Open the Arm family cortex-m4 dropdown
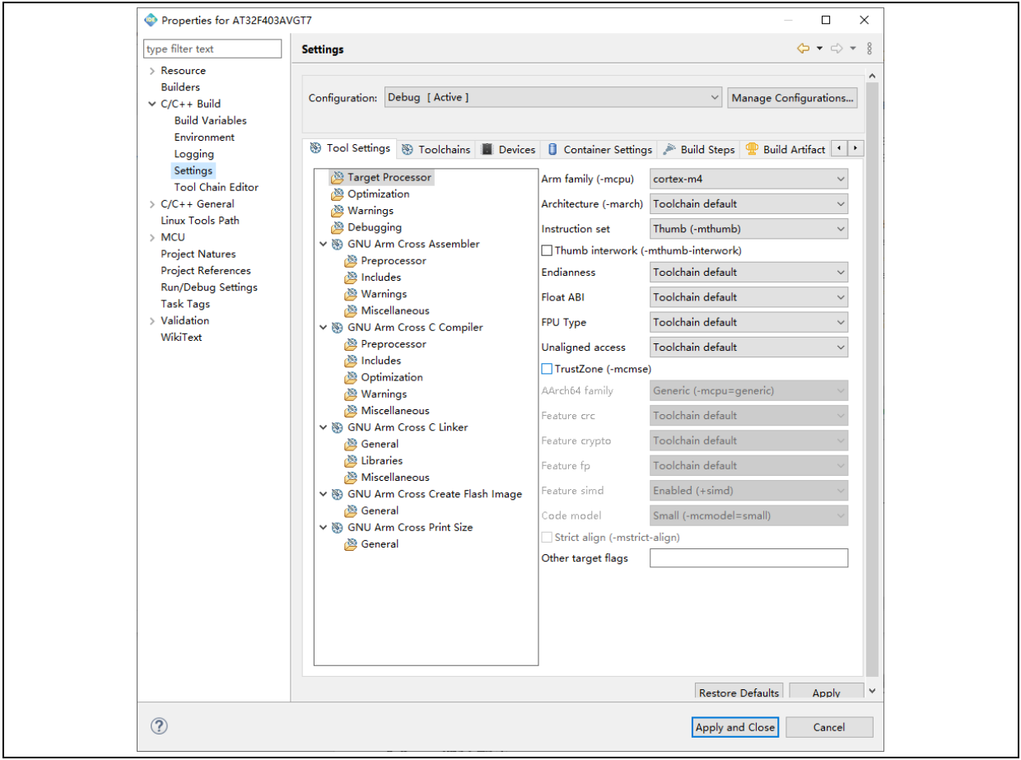Viewport: 1021px width, 760px height. tap(748, 179)
